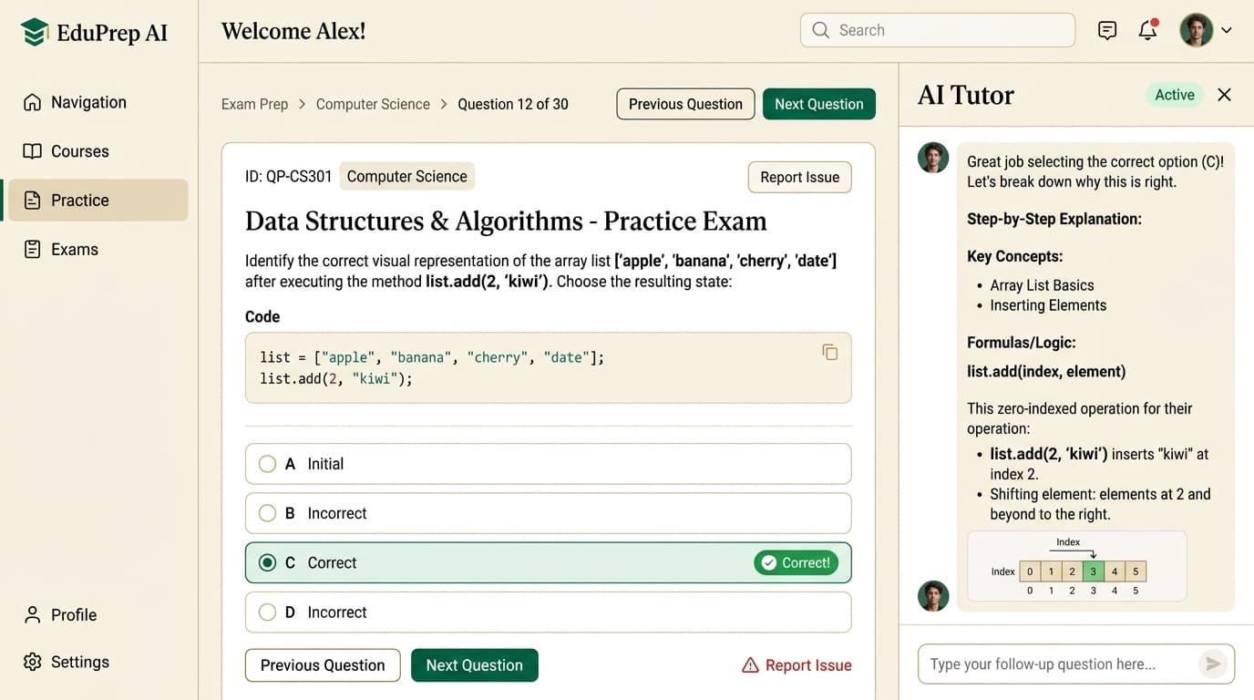
Task: Send follow-up question with paper plane icon
Action: coord(1213,664)
